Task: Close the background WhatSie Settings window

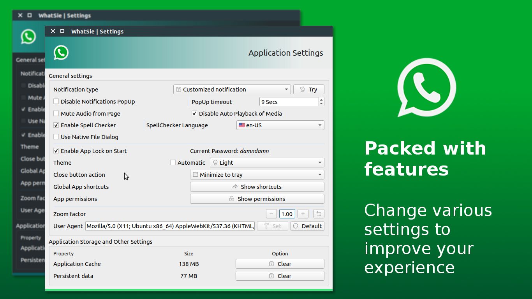Action: pos(20,16)
